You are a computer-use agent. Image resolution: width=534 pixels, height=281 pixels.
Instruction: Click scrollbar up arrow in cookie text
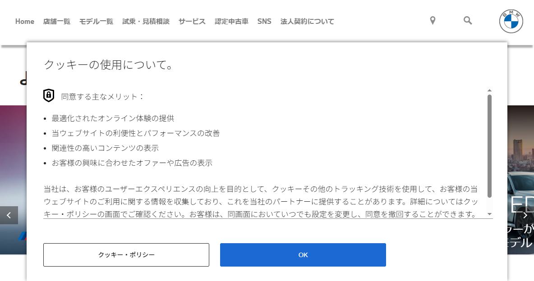[489, 91]
